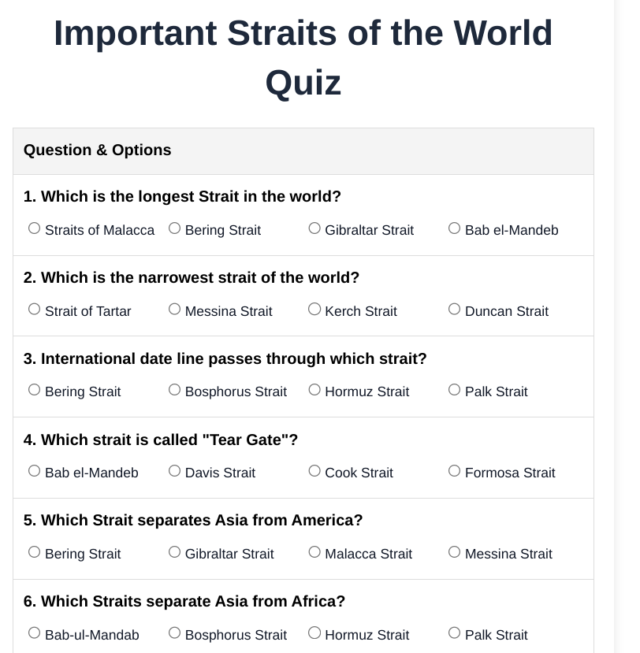Select Straits of Malacca for question 1
Viewport: 640px width, 653px height.
coord(35,228)
